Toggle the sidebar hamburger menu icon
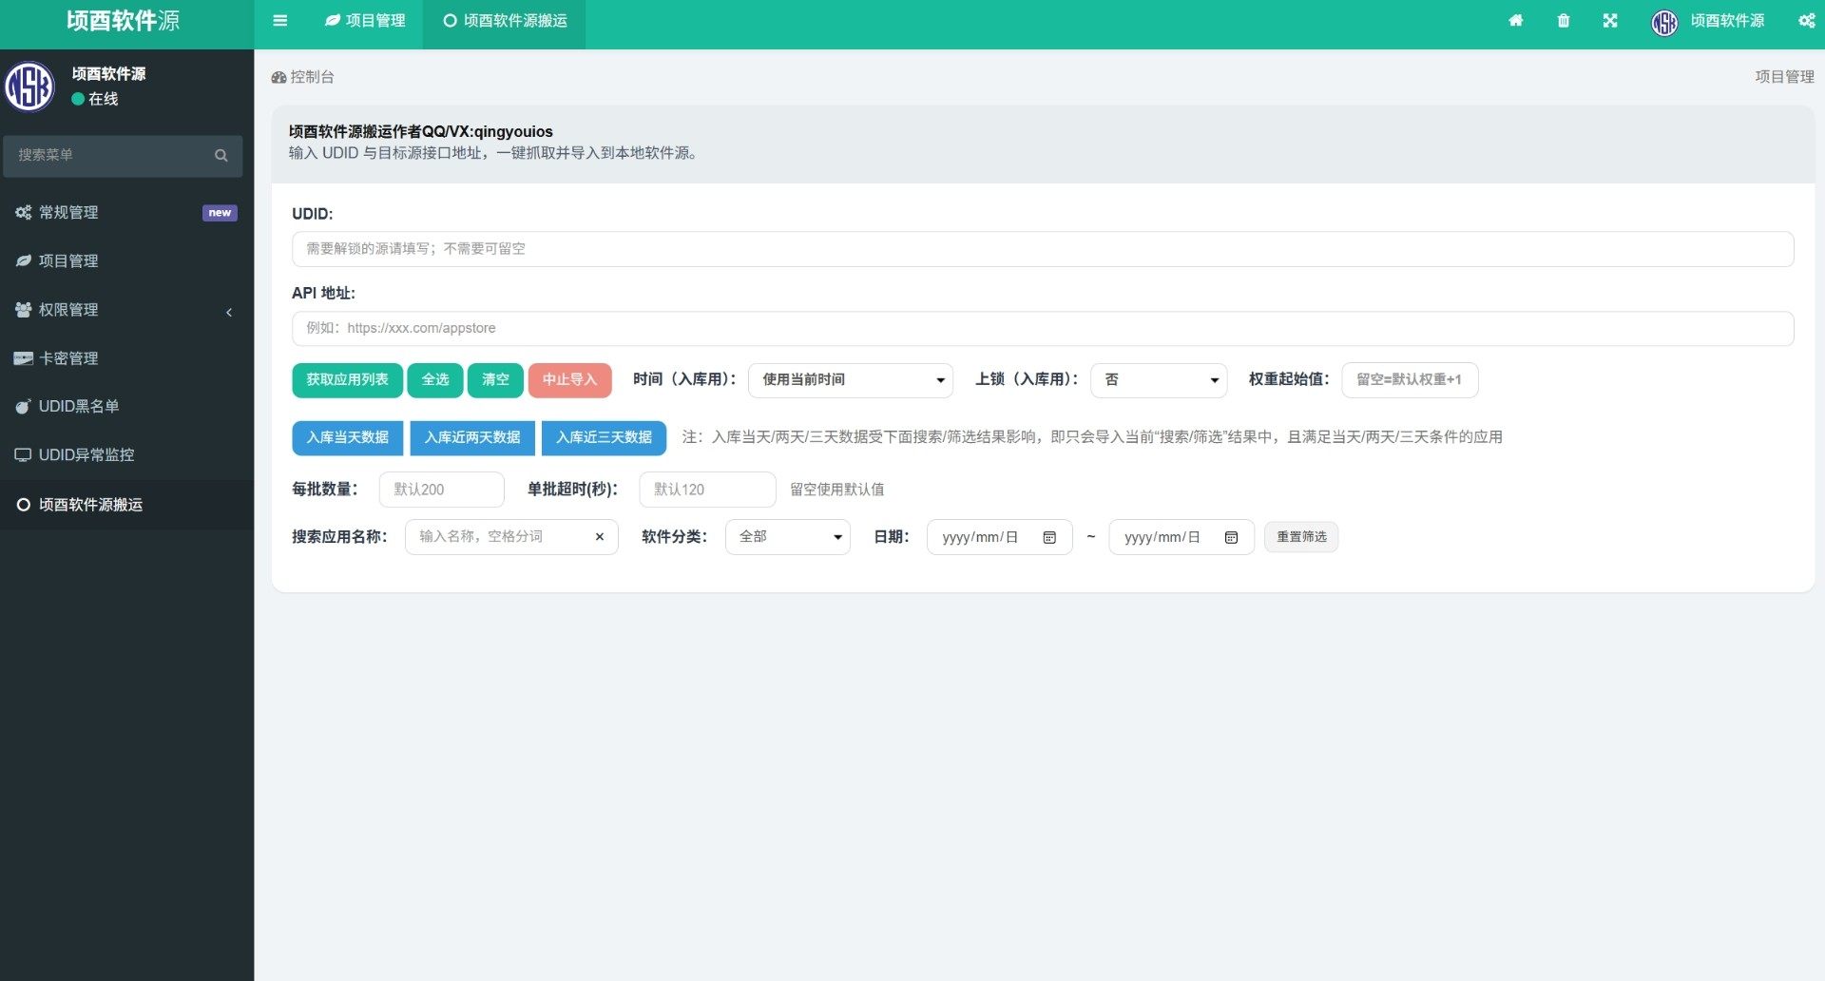The image size is (1825, 981). click(279, 21)
